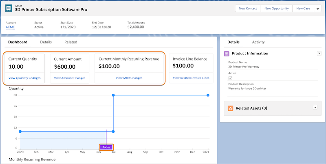
Task: Expand the Product Information dropdown menu
Action: [319, 54]
